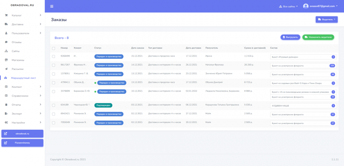The image size is (344, 166).
Task: Click the store icon beside Магазины
Action: coord(6,60)
